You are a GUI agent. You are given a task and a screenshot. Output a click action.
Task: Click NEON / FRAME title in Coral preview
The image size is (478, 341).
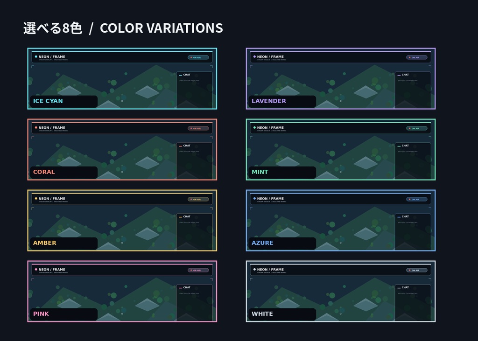pyautogui.click(x=52, y=128)
